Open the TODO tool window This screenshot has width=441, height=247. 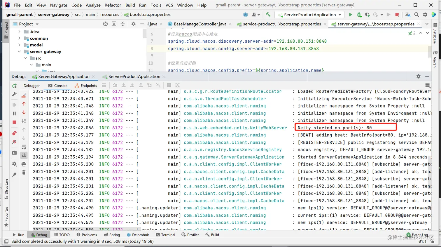pyautogui.click(x=62, y=235)
